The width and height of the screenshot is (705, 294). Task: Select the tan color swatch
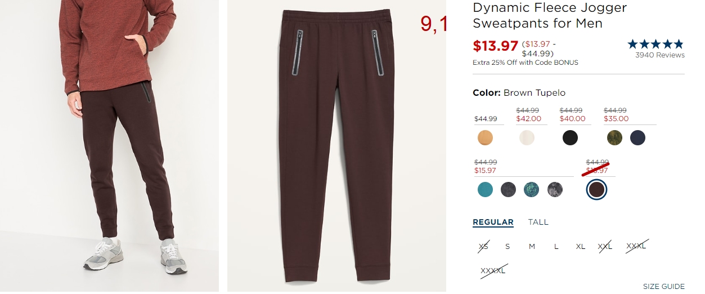485,137
